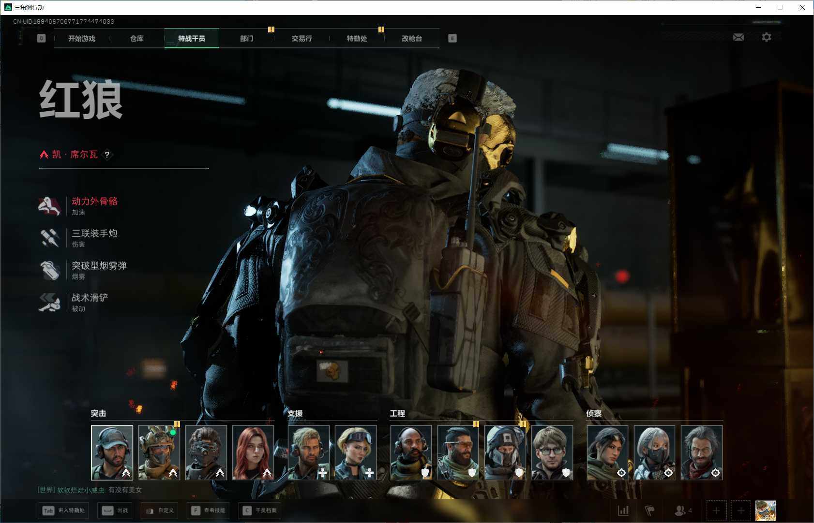Click the CN UID number text
This screenshot has width=814, height=523.
tap(63, 21)
